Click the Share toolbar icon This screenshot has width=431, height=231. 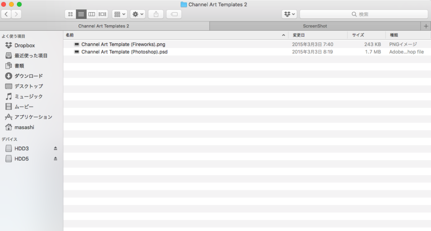156,14
